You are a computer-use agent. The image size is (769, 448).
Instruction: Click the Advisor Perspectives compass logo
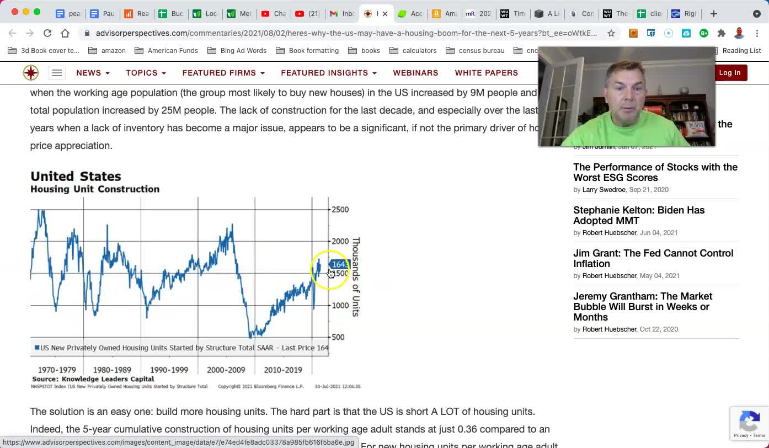tap(31, 72)
